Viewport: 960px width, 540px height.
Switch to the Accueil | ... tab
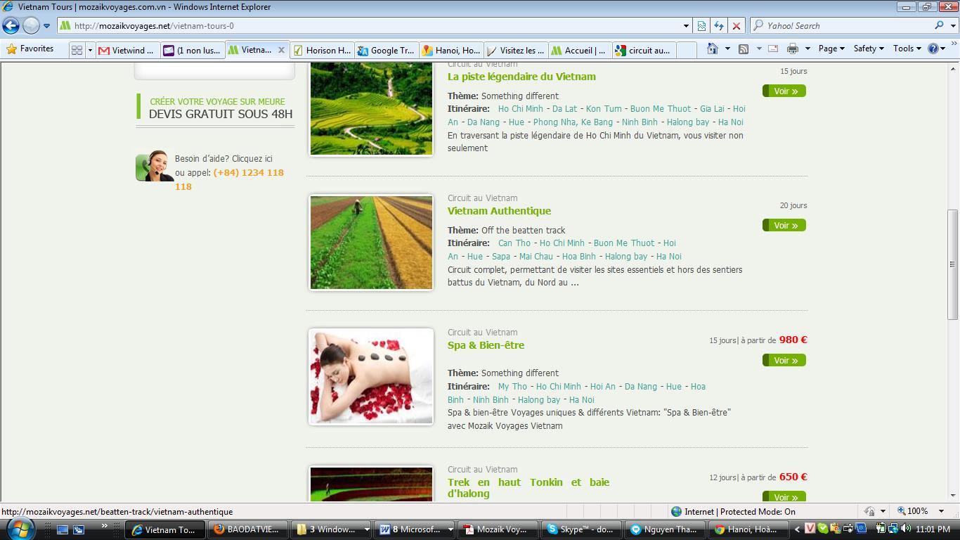click(x=579, y=50)
